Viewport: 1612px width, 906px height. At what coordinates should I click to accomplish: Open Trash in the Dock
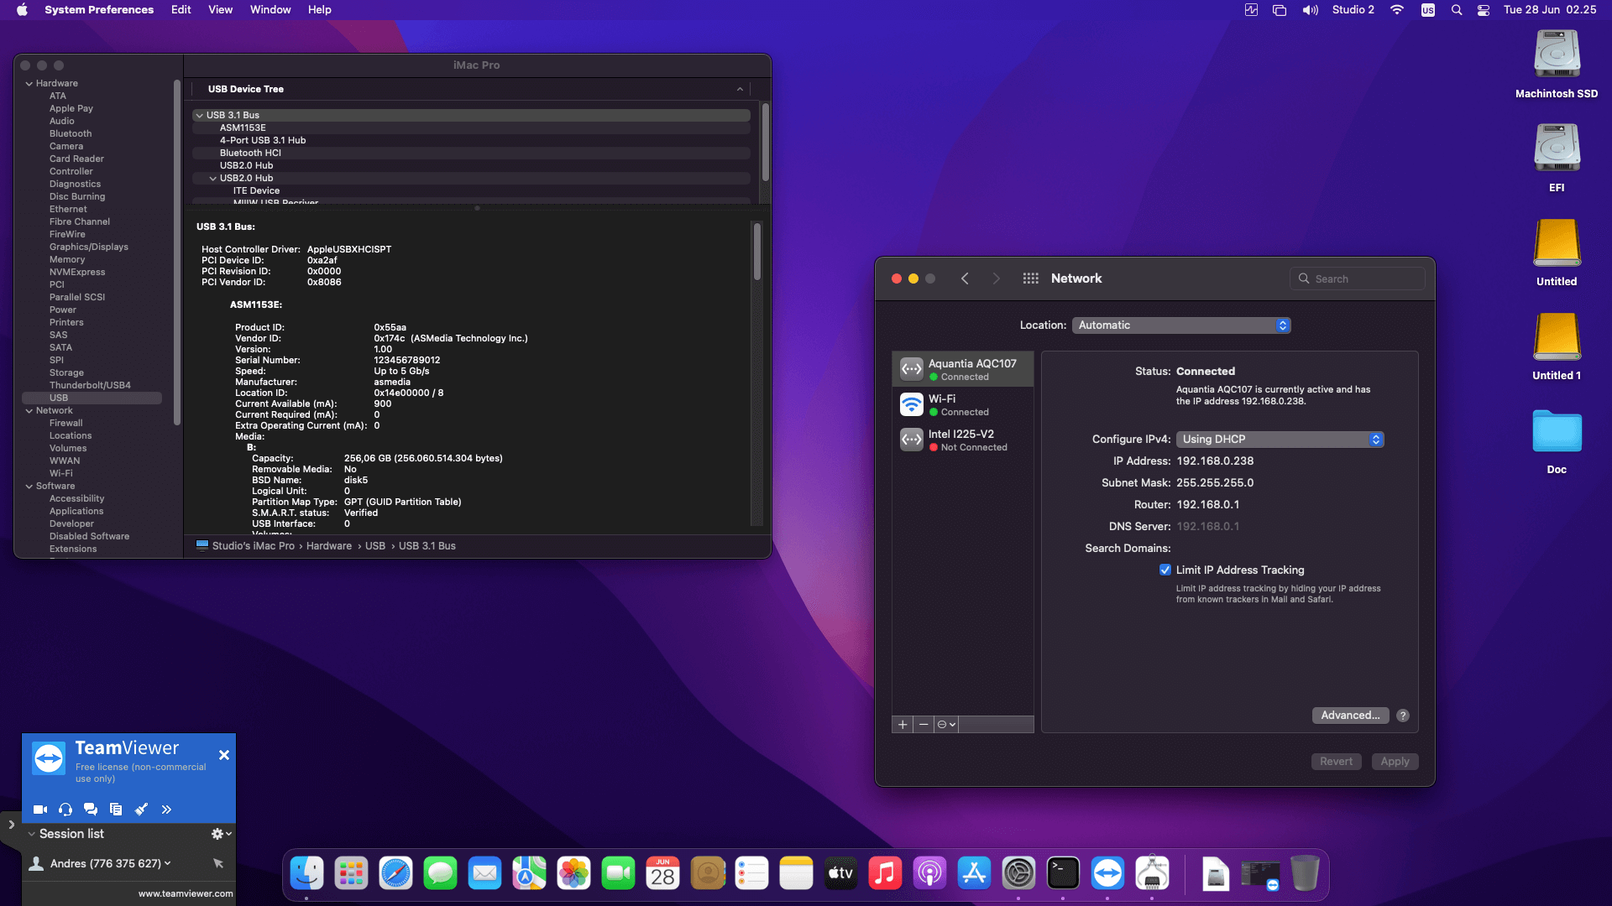coord(1305,874)
